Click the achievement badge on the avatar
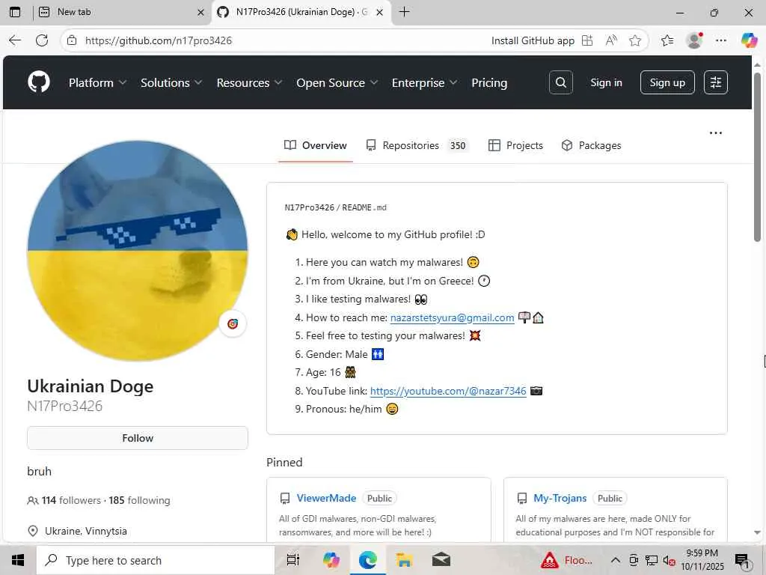 [233, 323]
